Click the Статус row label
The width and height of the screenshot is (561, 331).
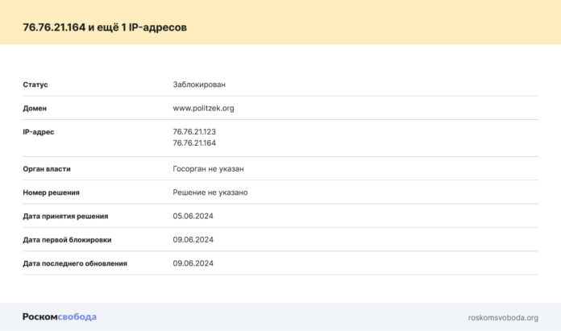point(35,84)
